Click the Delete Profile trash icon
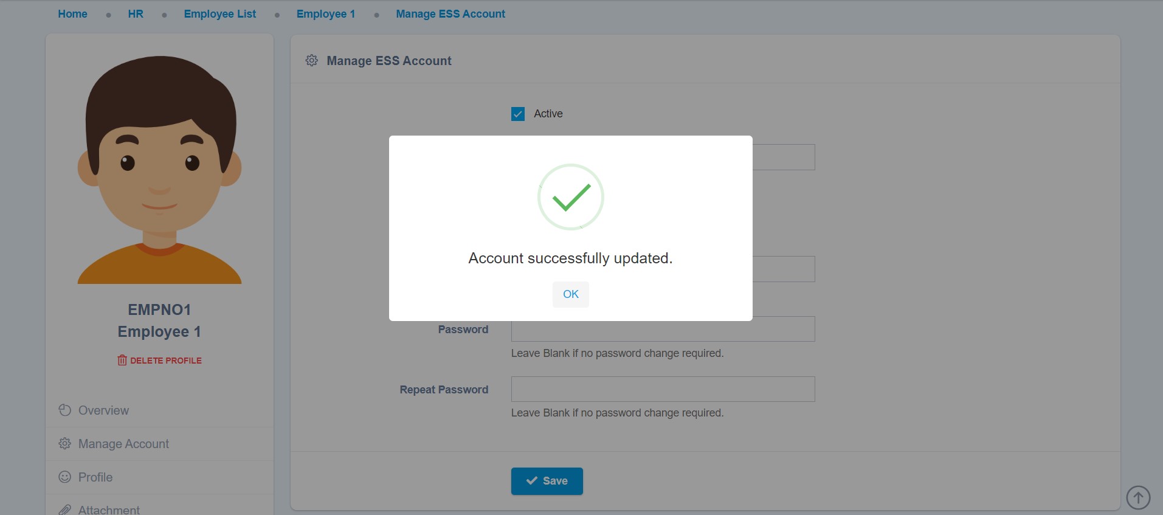Image resolution: width=1163 pixels, height=515 pixels. click(122, 361)
